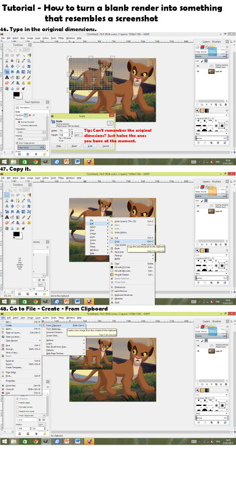
Task: Toggle Show image preview checkbox
Action: (17, 143)
